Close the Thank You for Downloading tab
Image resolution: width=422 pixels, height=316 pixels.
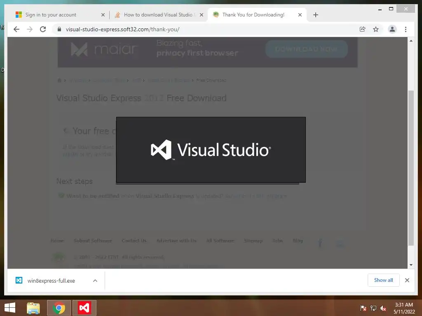pyautogui.click(x=300, y=15)
